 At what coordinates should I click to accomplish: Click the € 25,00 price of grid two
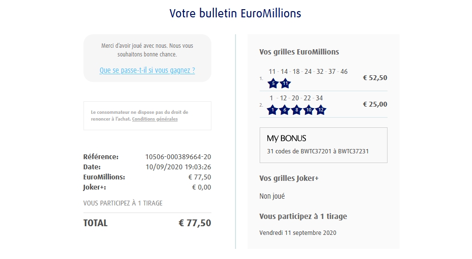click(x=375, y=104)
